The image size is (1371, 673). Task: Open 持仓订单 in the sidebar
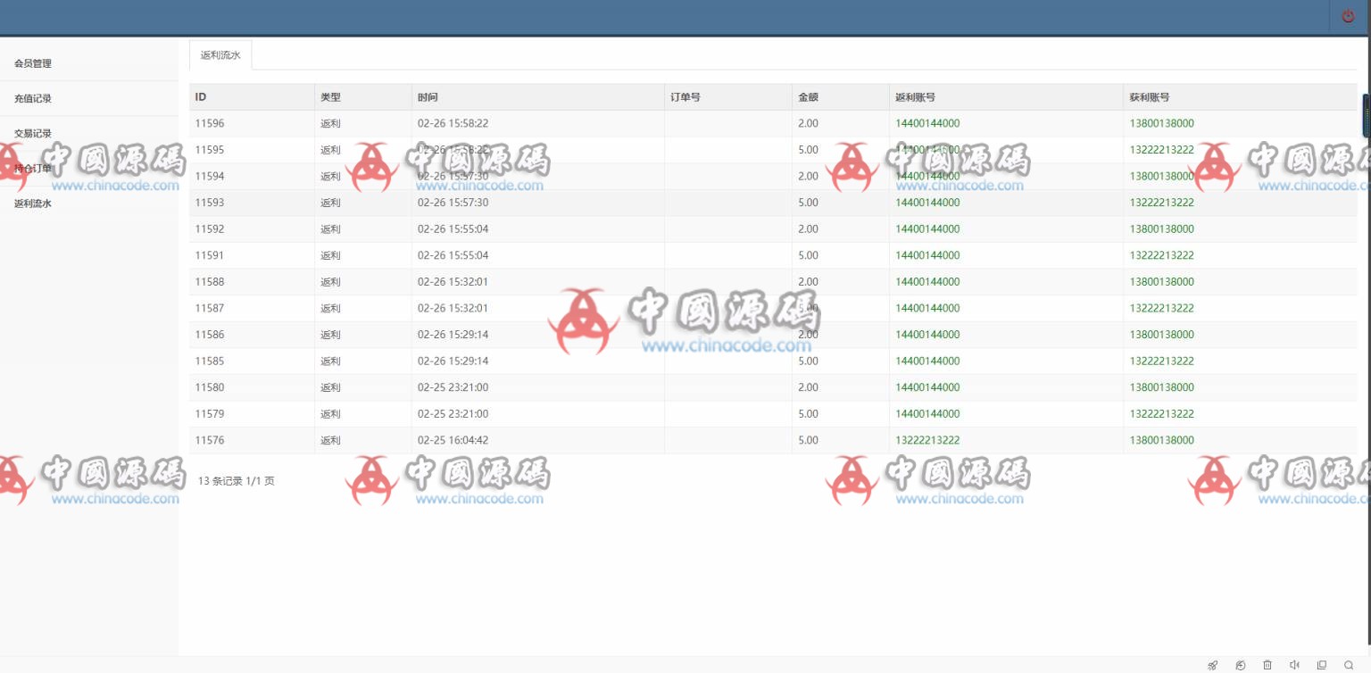[x=33, y=168]
